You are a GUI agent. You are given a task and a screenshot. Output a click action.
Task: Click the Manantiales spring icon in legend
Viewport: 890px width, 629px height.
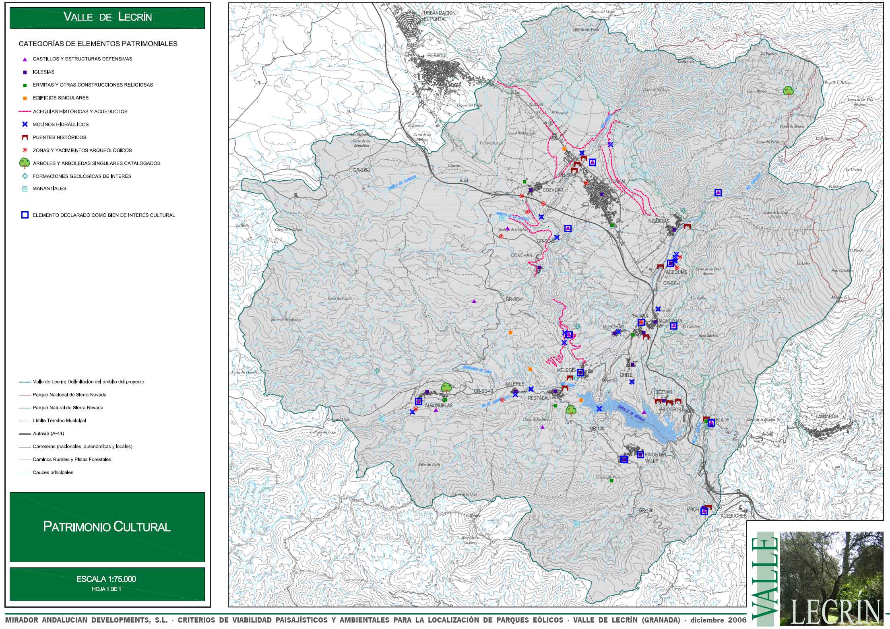[25, 189]
